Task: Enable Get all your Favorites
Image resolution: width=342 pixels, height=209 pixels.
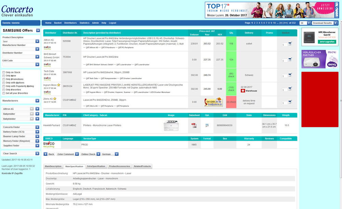Action: click(x=3, y=93)
